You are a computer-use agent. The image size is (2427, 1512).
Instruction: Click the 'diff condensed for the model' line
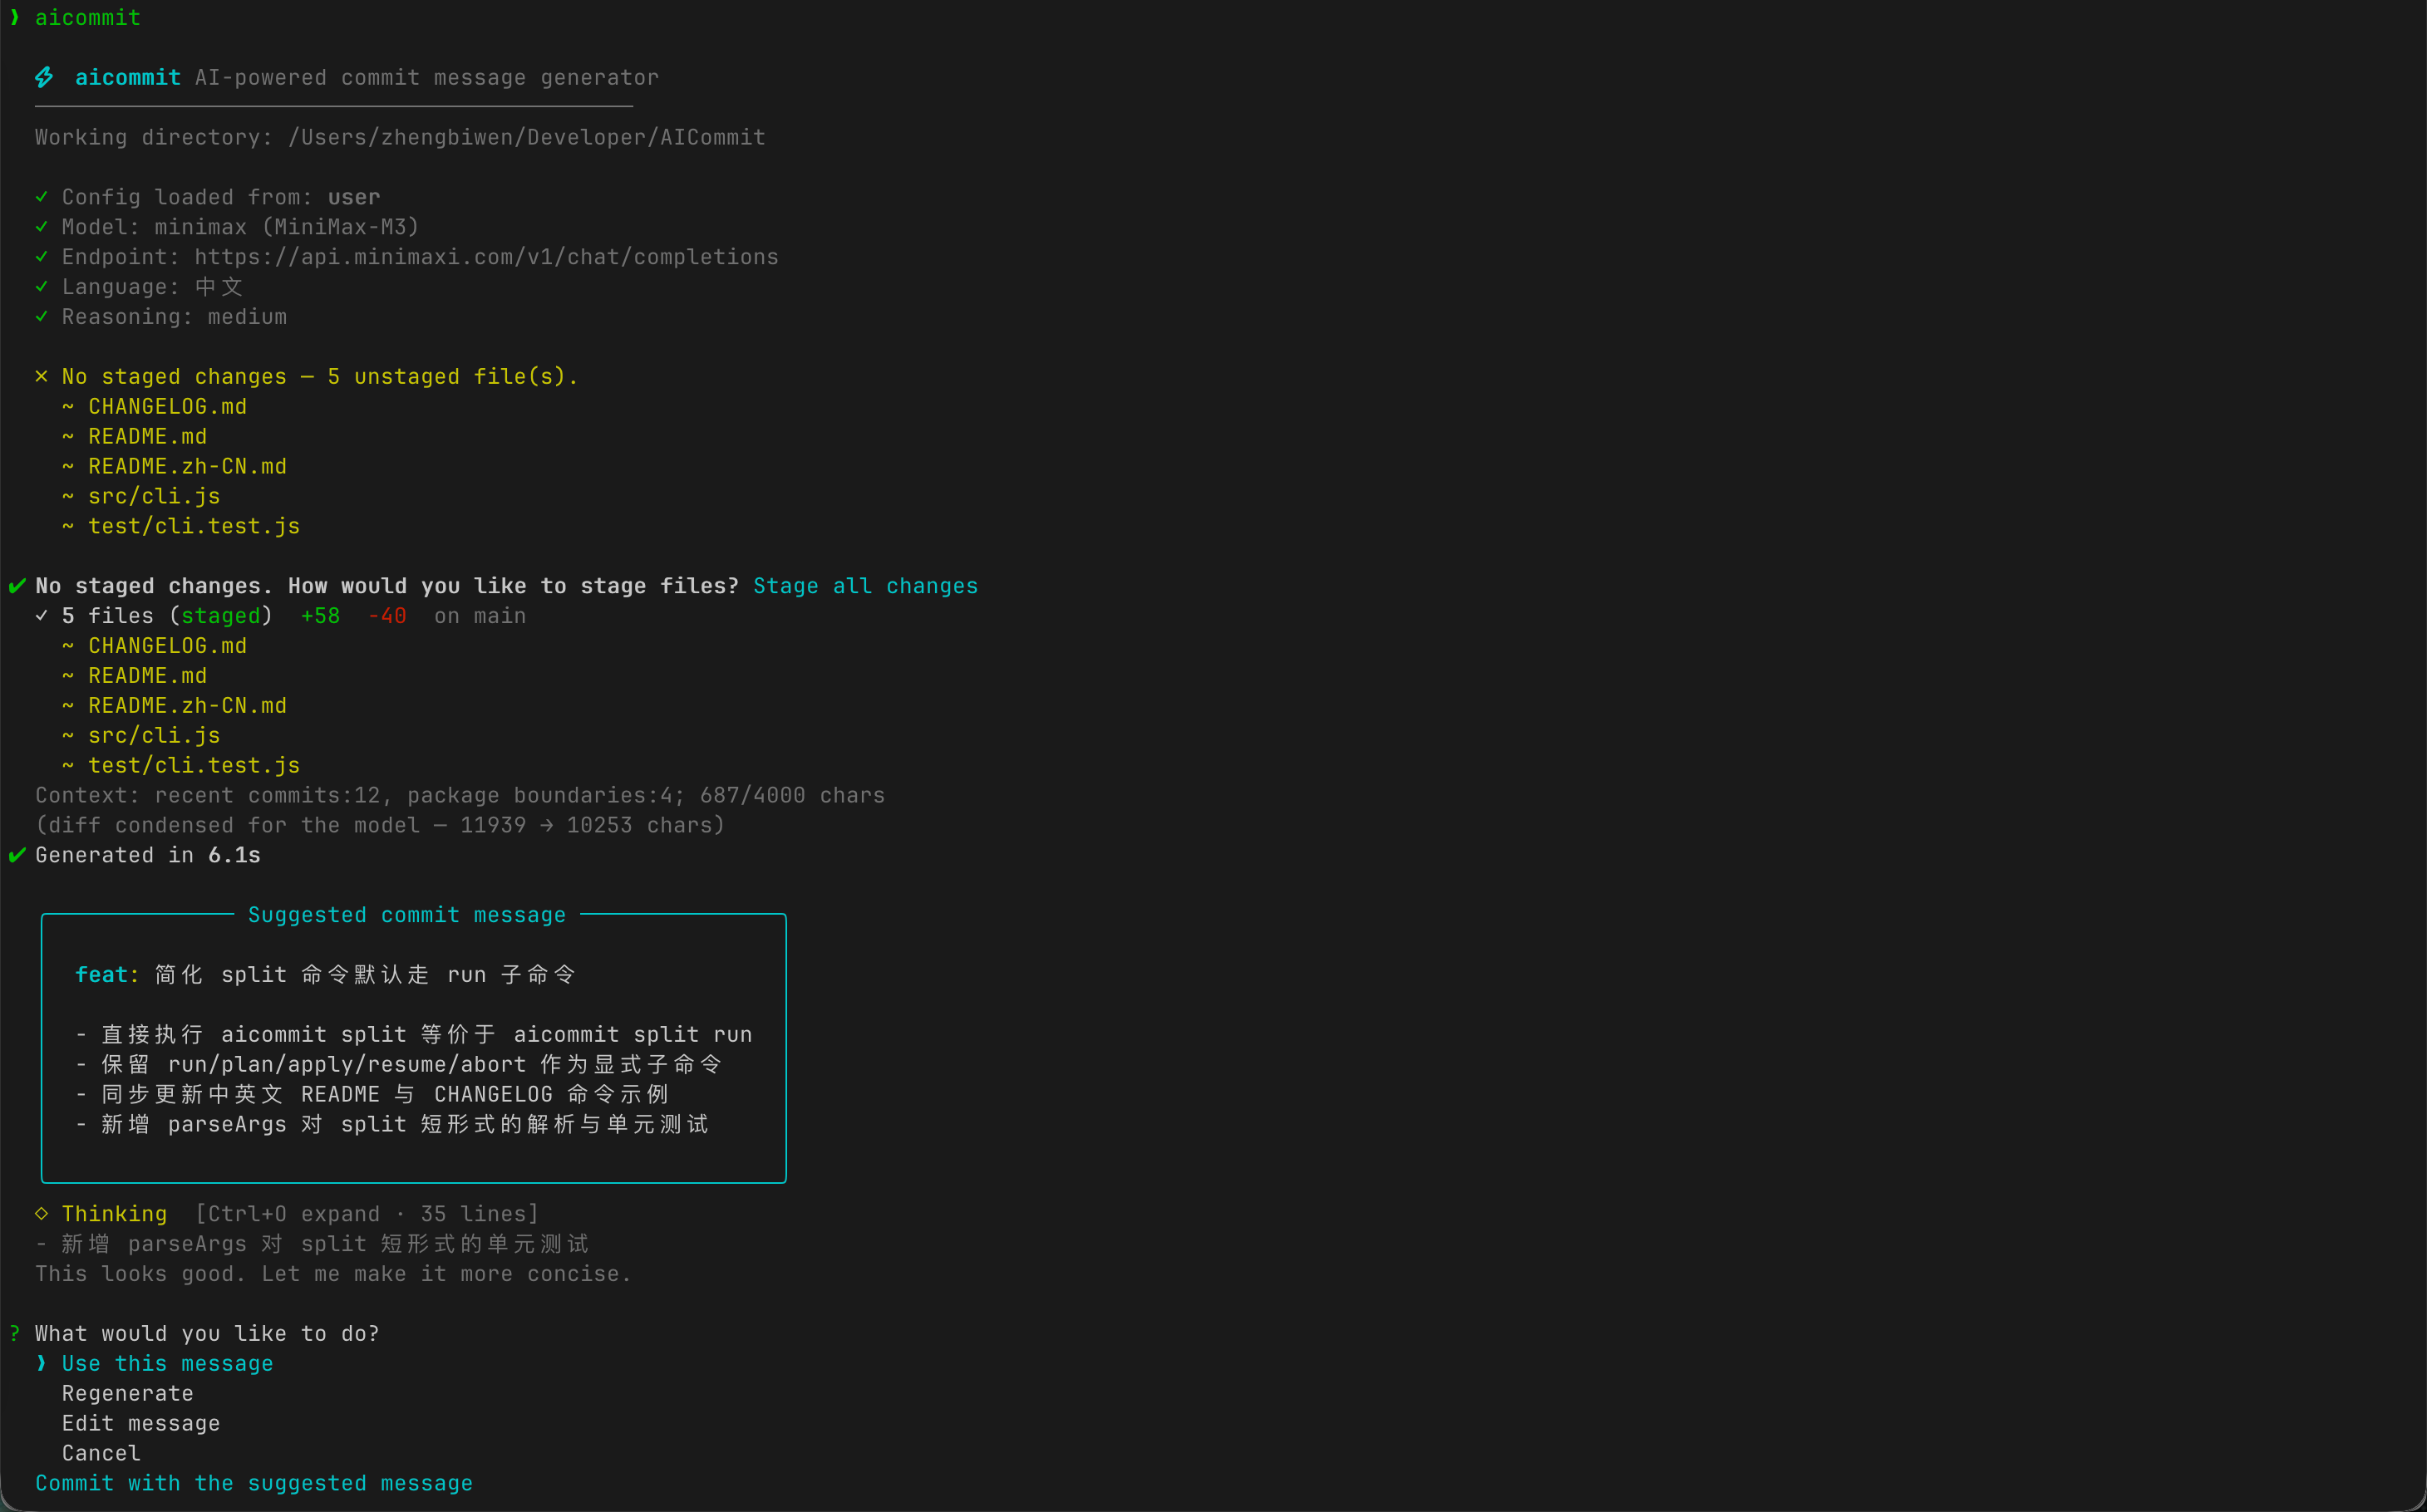[x=380, y=825]
